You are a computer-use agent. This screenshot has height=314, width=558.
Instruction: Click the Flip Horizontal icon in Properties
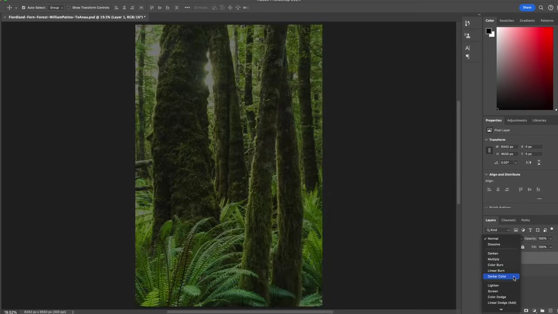pos(529,163)
